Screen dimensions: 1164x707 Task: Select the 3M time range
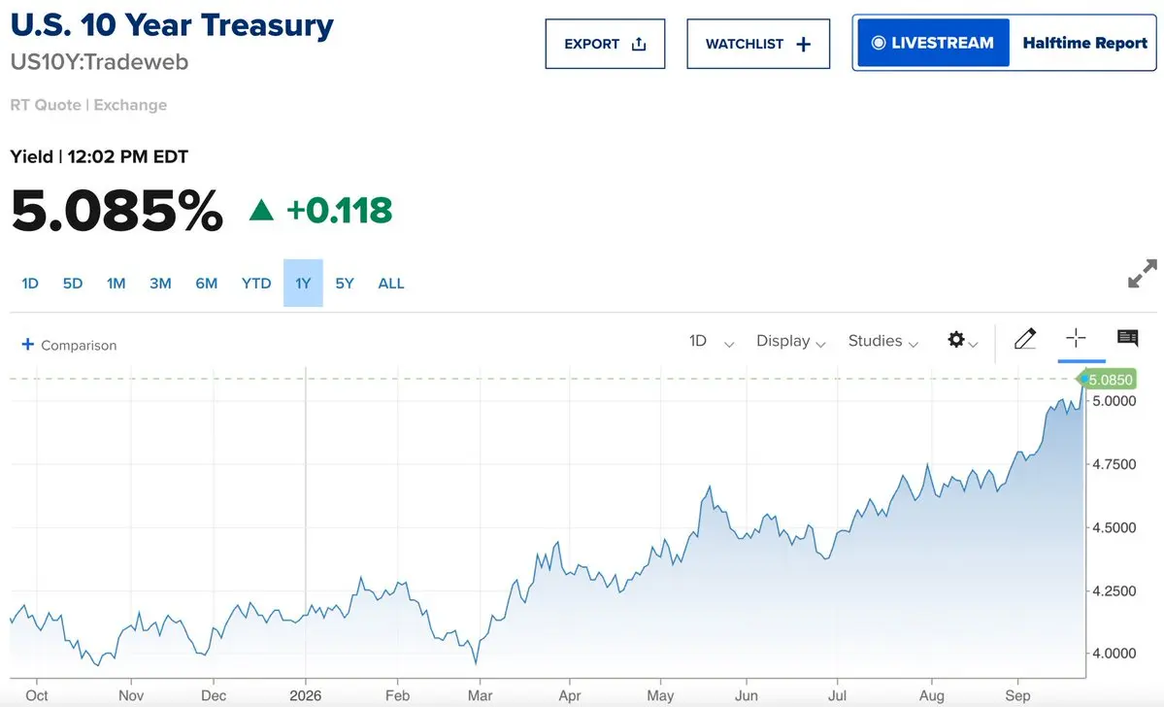pyautogui.click(x=160, y=283)
